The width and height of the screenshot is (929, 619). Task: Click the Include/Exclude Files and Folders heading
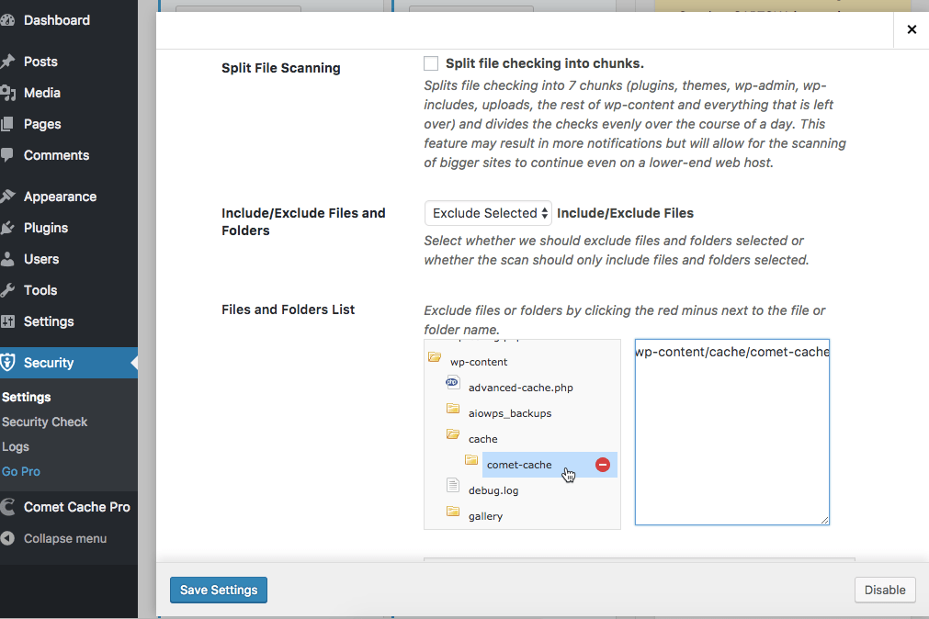(303, 221)
